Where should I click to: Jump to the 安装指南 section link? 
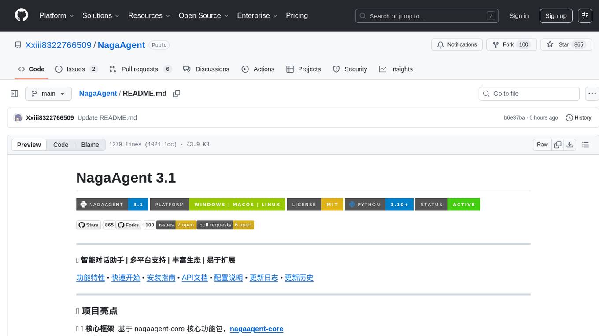[161, 278]
